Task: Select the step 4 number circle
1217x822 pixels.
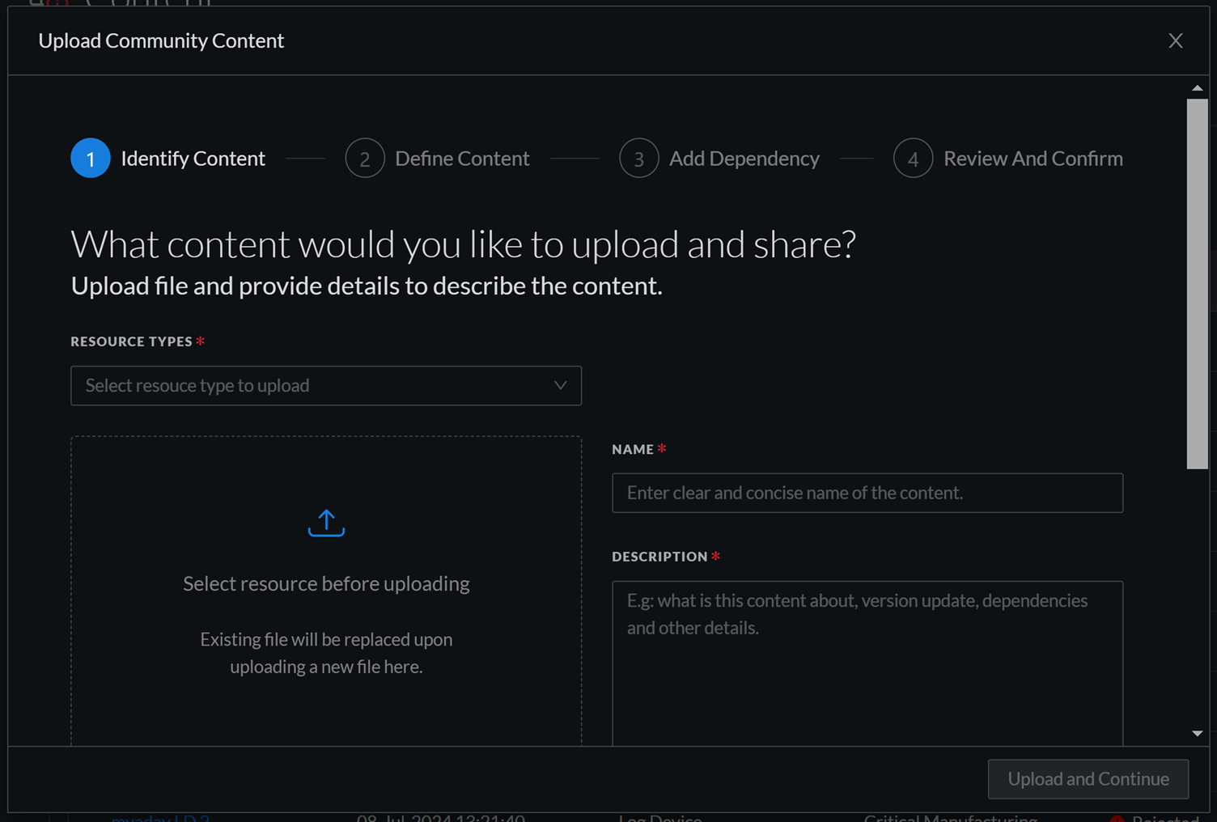Action: (x=913, y=159)
